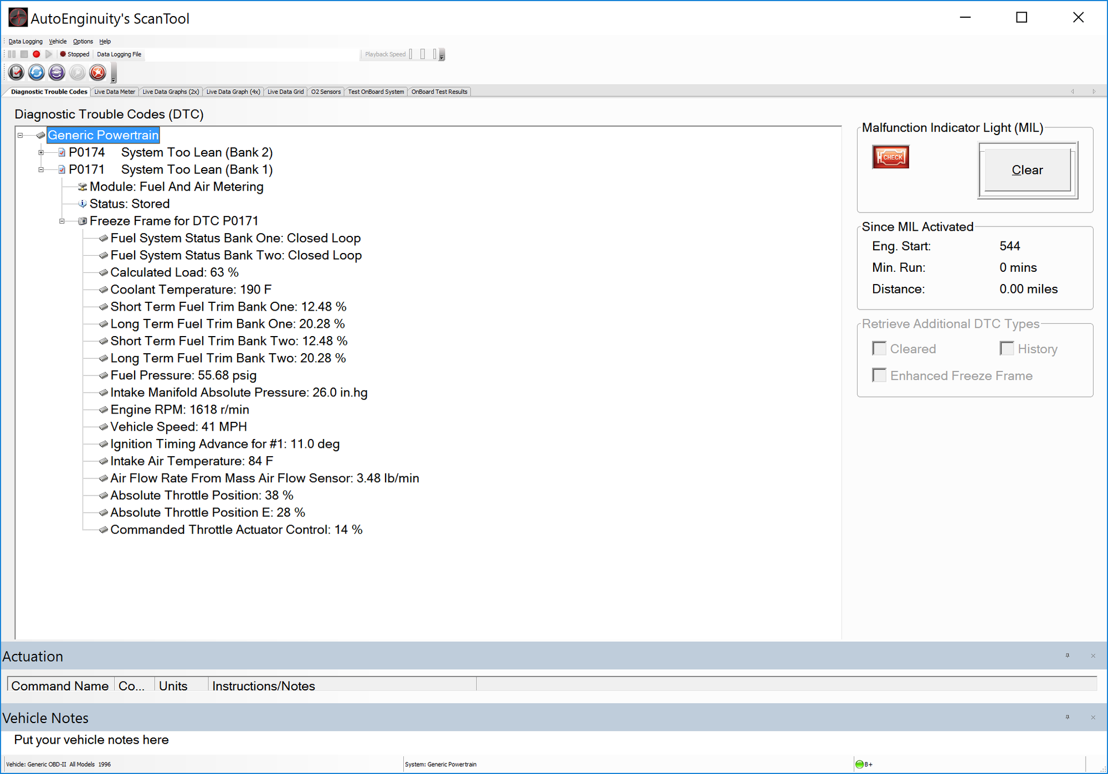The width and height of the screenshot is (1108, 774).
Task: Toggle Enhanced Freeze Frame checkbox
Action: click(879, 375)
